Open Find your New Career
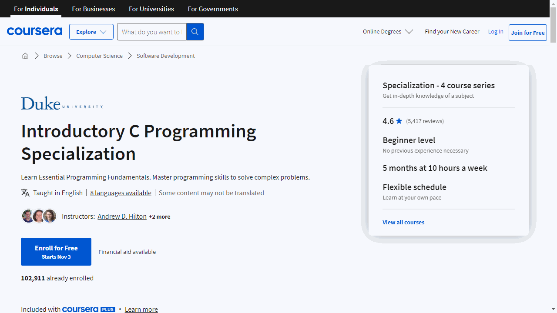 point(452,31)
